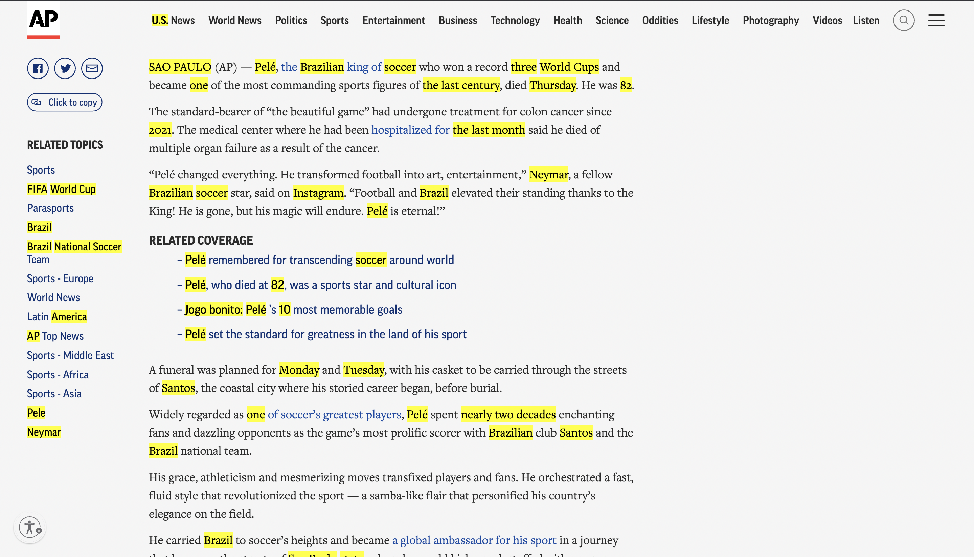Screen dimensions: 974x557
Task: Open the Neymar related topic
Action: click(x=44, y=432)
